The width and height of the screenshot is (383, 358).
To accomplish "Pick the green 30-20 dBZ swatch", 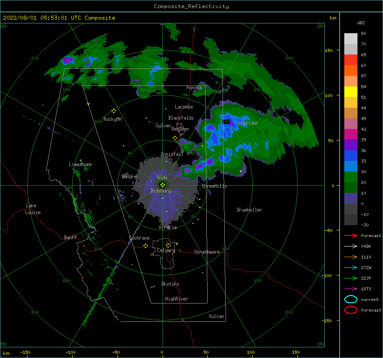I will pos(351,177).
